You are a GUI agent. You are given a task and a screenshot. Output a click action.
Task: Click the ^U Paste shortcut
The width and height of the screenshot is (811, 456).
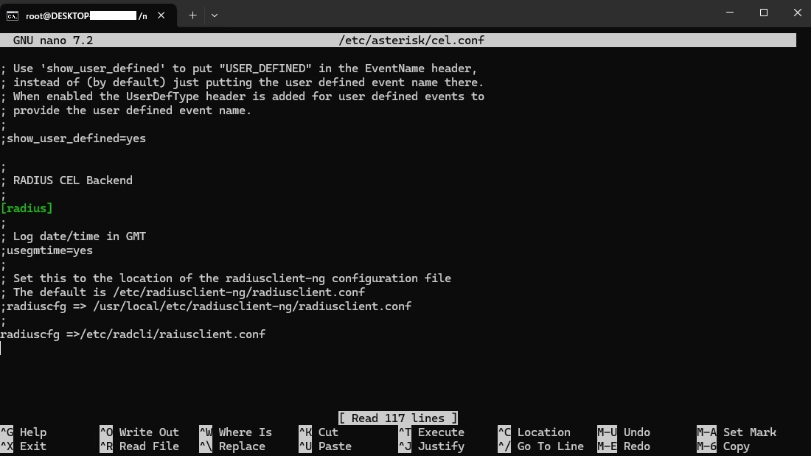coord(325,446)
